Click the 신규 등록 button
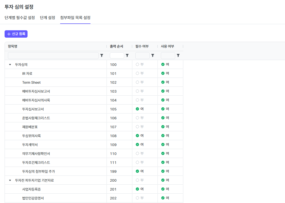Screen dimensions: 285x203 [16, 34]
